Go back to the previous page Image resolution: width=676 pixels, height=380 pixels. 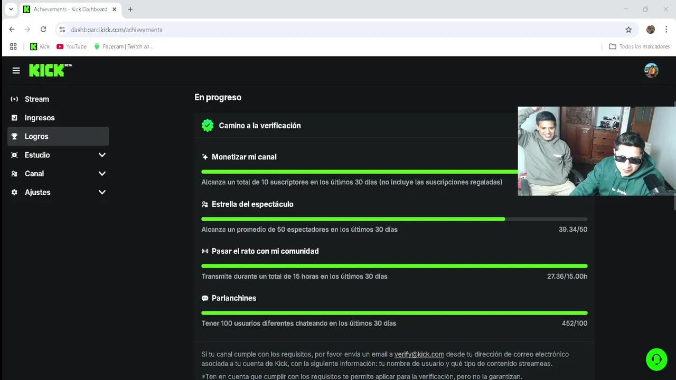pyautogui.click(x=12, y=30)
